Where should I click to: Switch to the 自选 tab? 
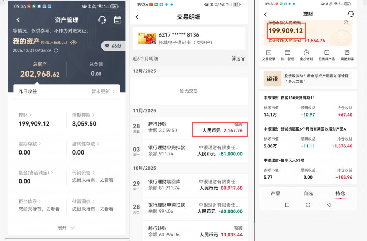coord(308,194)
